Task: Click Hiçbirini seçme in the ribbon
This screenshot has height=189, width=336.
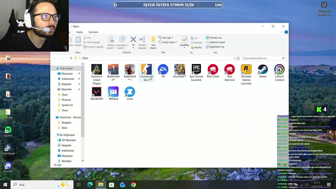Action: 215,42
